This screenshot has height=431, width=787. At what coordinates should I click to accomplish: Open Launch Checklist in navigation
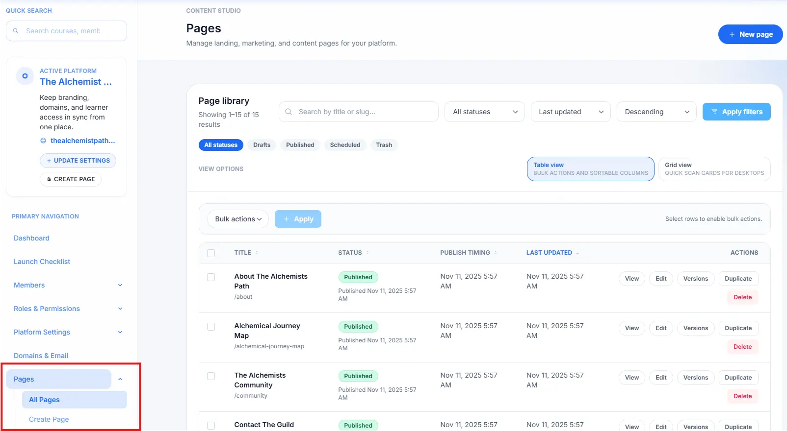(42, 262)
